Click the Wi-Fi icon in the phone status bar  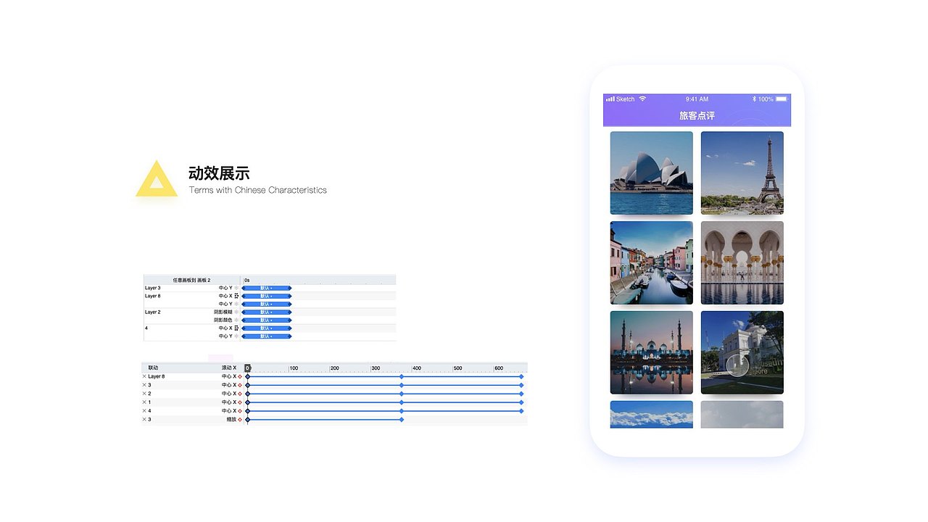pyautogui.click(x=642, y=99)
